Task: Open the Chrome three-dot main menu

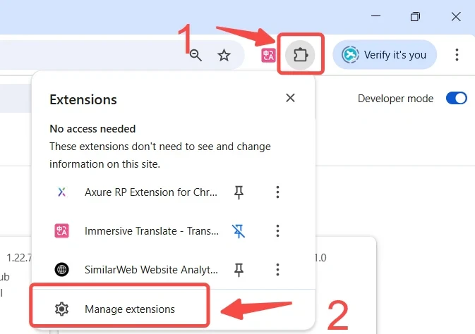Action: tap(457, 55)
